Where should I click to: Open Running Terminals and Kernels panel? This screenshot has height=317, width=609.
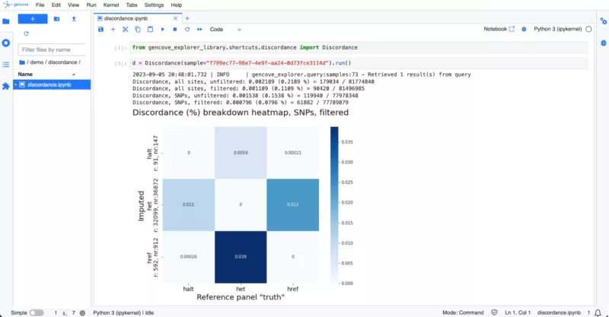pyautogui.click(x=6, y=43)
